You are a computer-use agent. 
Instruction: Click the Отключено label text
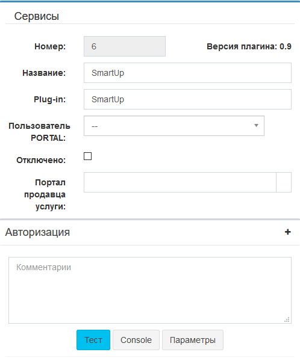tap(41, 160)
